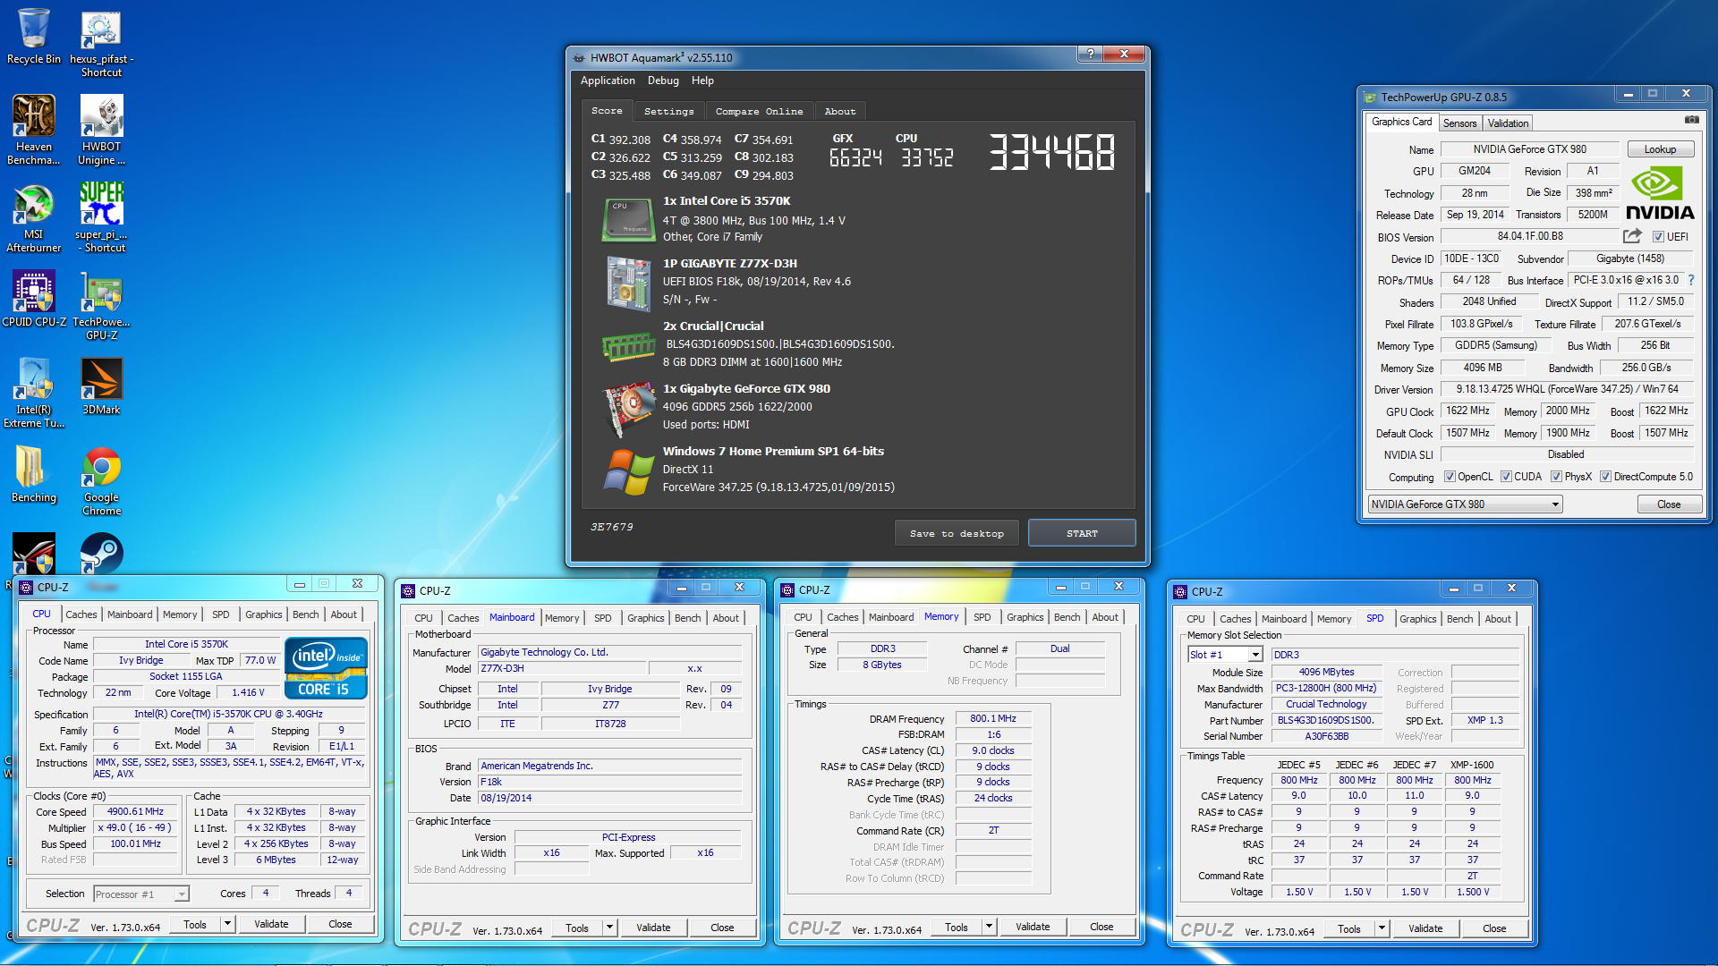Switch to Sensors tab in GPU-Z
This screenshot has width=1718, height=966.
click(1459, 123)
